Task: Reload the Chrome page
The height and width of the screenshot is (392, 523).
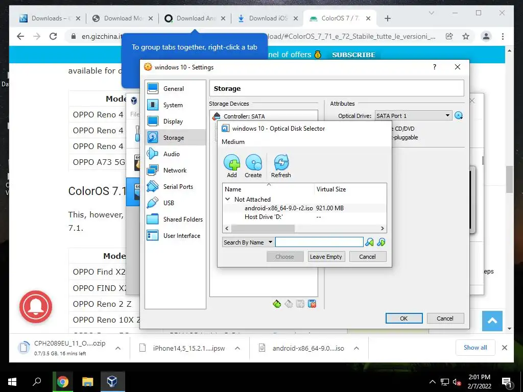Action: pyautogui.click(x=53, y=36)
